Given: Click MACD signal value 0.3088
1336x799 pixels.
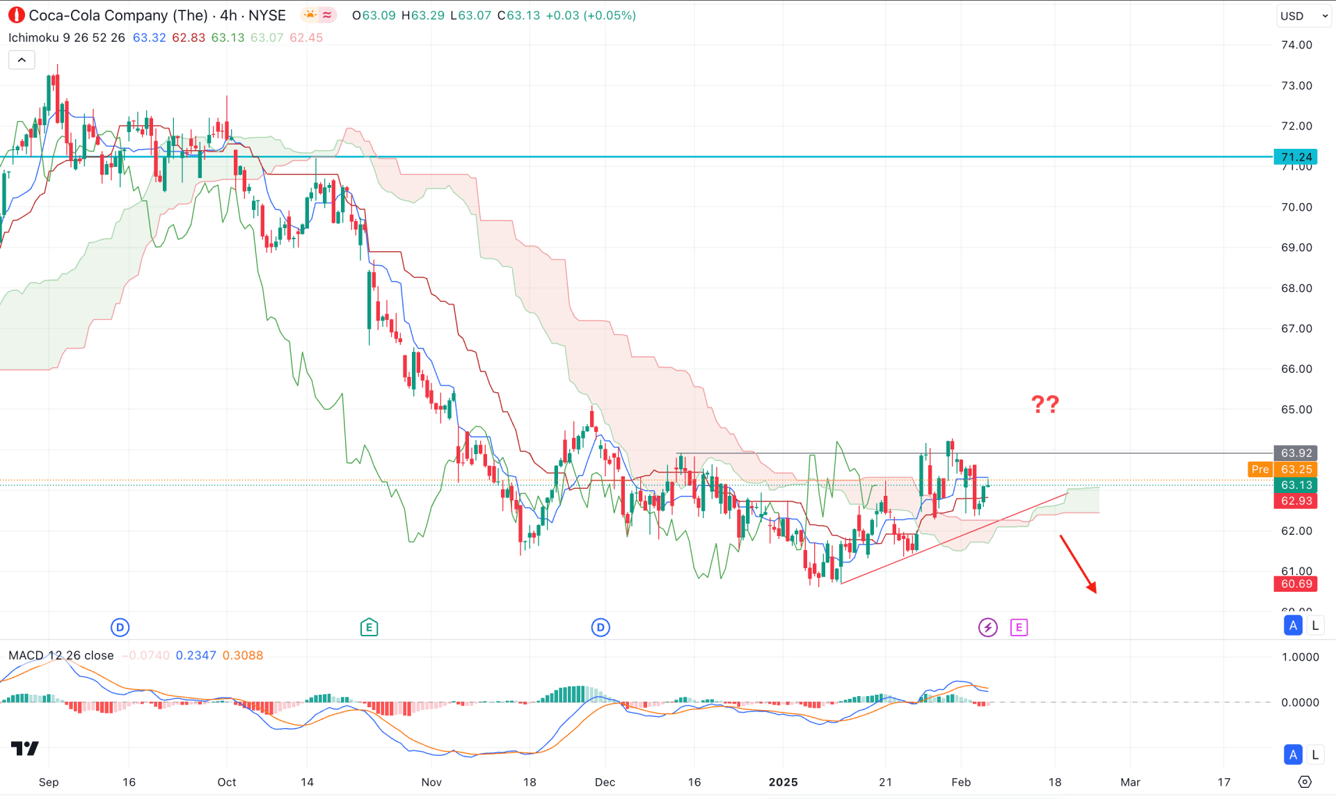Looking at the screenshot, I should pos(243,655).
